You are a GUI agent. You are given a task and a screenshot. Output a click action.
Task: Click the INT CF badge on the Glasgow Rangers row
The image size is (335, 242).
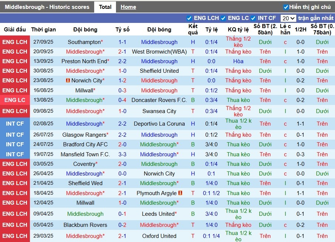pyautogui.click(x=15, y=135)
